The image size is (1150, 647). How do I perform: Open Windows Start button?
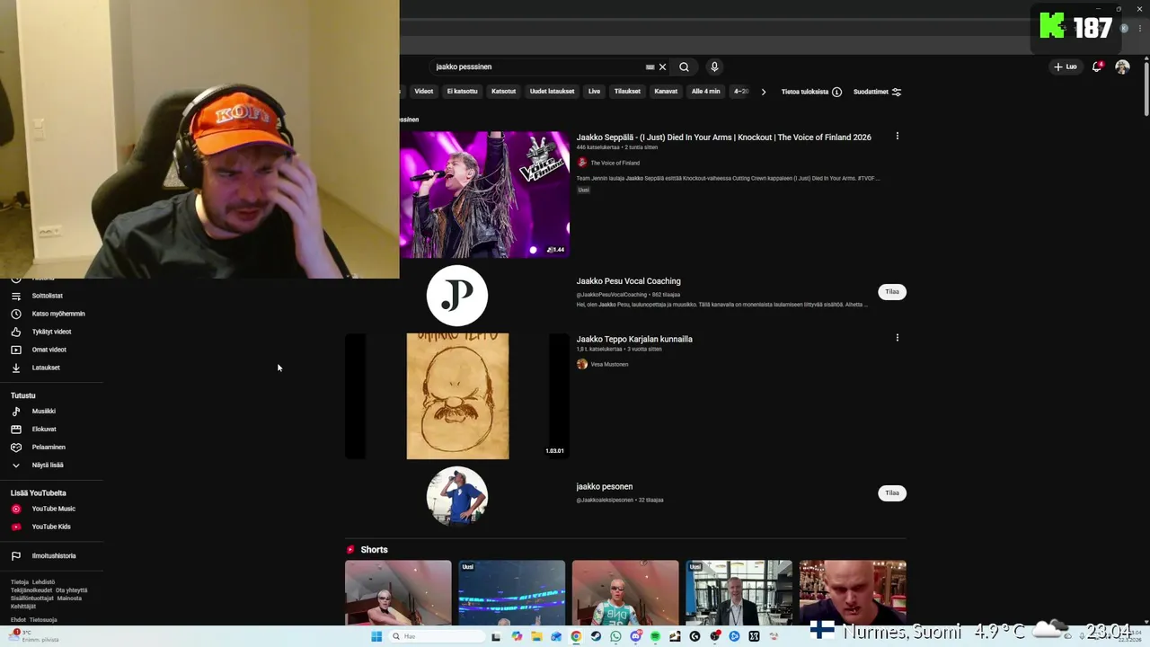(x=376, y=636)
